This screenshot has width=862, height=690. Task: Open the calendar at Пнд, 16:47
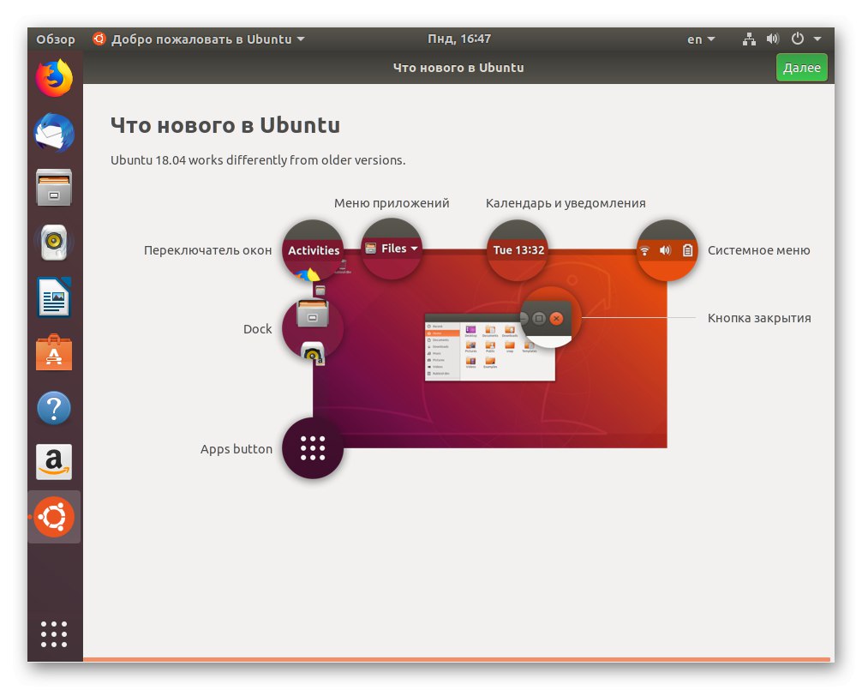point(459,39)
